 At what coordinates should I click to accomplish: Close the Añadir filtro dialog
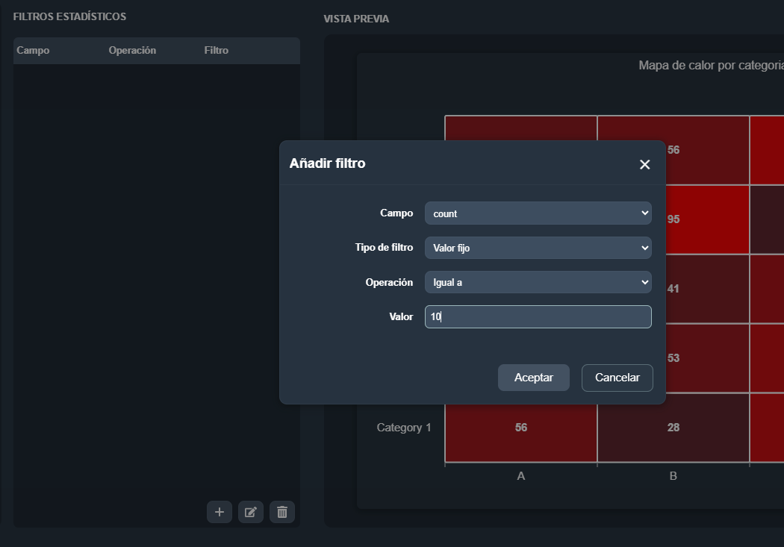(644, 164)
